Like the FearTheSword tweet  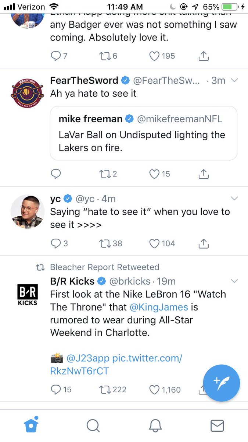point(154,174)
